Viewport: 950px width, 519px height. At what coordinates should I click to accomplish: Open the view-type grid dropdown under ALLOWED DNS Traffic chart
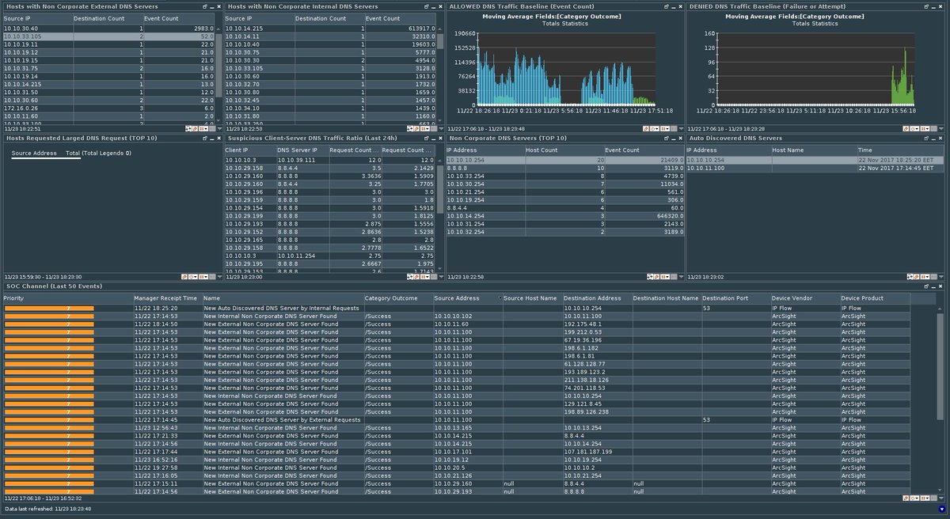[667, 129]
